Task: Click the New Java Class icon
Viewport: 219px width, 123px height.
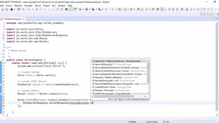Action: (131, 9)
